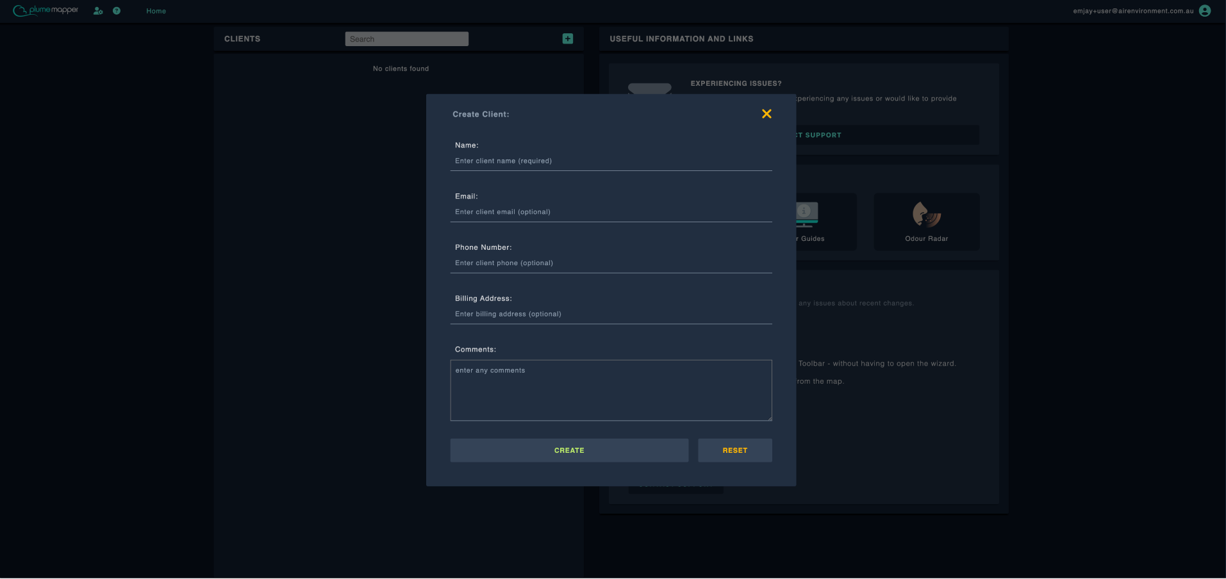This screenshot has width=1226, height=579.
Task: Focus the client email field
Action: (611, 212)
